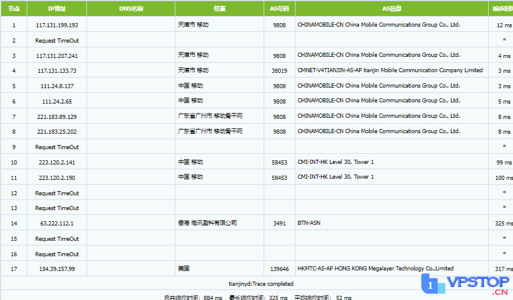513x300 pixels.
Task: Click the AS信息 column header
Action: [392, 8]
